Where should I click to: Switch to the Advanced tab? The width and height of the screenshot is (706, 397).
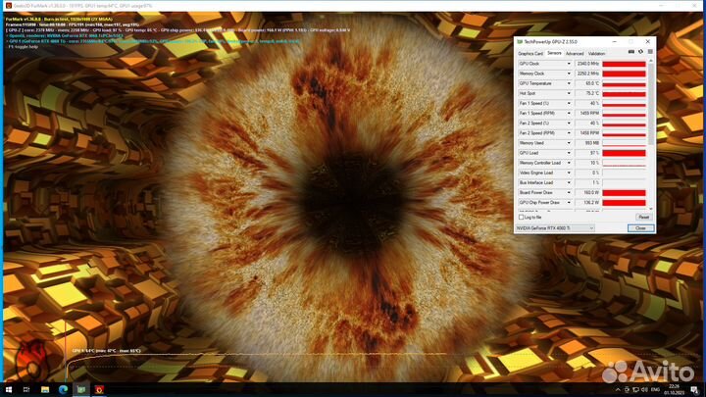point(575,54)
